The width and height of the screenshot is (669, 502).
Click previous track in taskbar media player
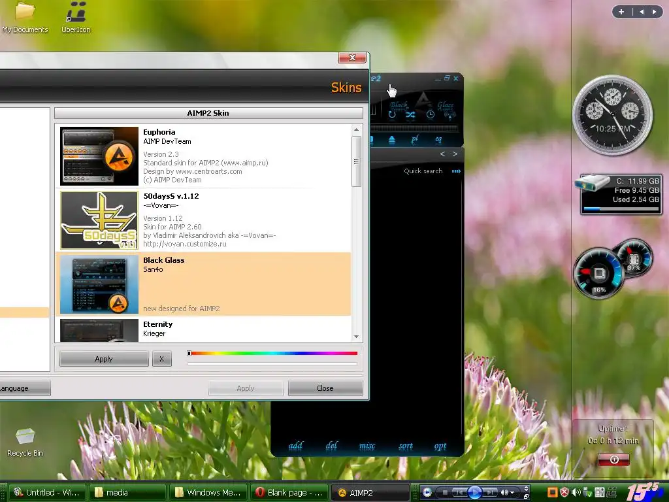(x=459, y=493)
